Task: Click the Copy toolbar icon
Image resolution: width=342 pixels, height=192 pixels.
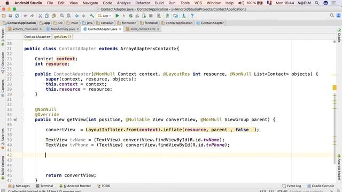Action: (47, 15)
